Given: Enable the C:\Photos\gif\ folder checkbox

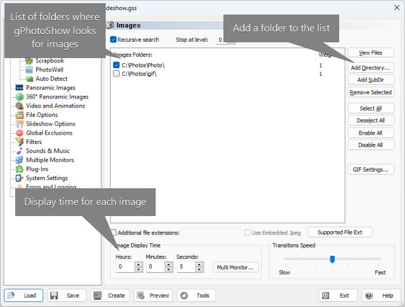Looking at the screenshot, I should tap(116, 74).
